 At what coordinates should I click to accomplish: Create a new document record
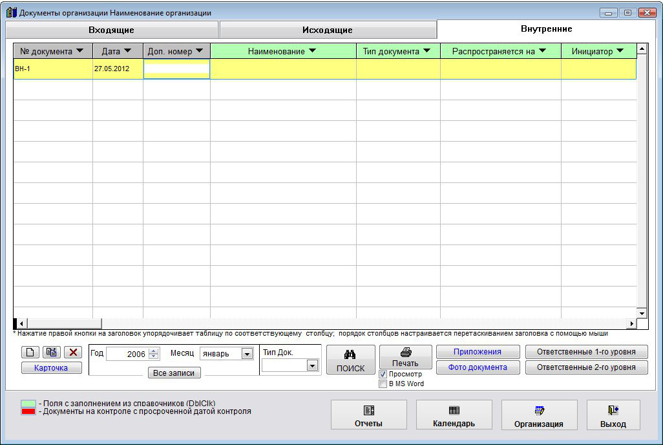click(x=31, y=353)
